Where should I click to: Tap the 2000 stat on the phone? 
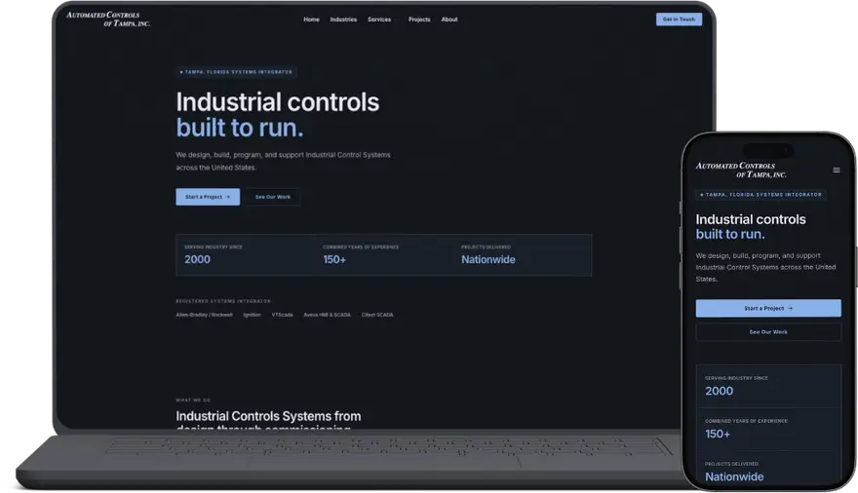(x=719, y=391)
